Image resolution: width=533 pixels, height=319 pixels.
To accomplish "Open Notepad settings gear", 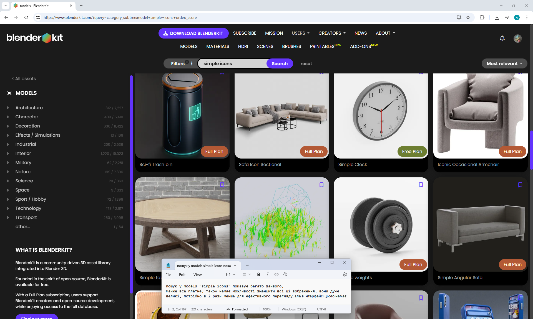I will tap(345, 274).
